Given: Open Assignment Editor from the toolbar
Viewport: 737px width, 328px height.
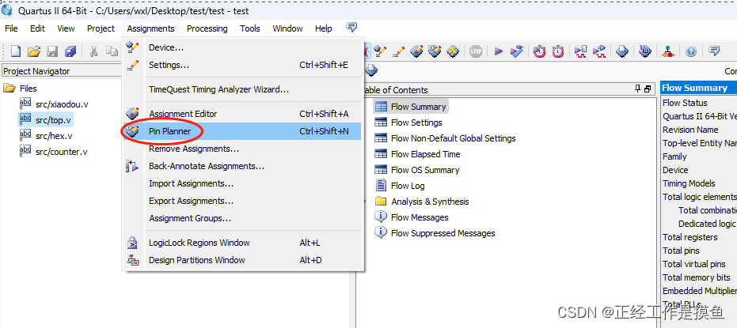Looking at the screenshot, I should [x=416, y=51].
